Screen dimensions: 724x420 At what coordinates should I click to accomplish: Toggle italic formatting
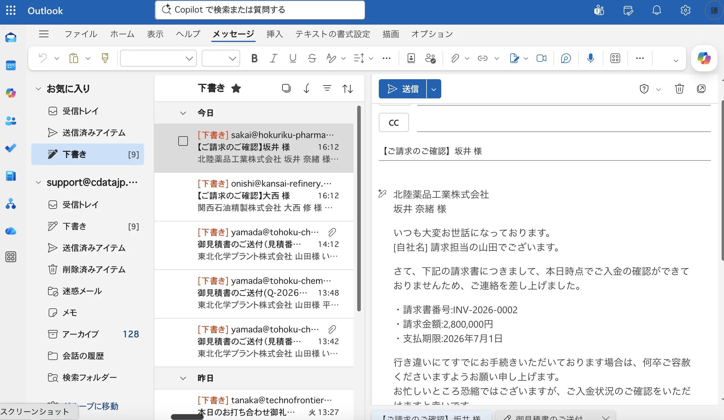click(273, 58)
